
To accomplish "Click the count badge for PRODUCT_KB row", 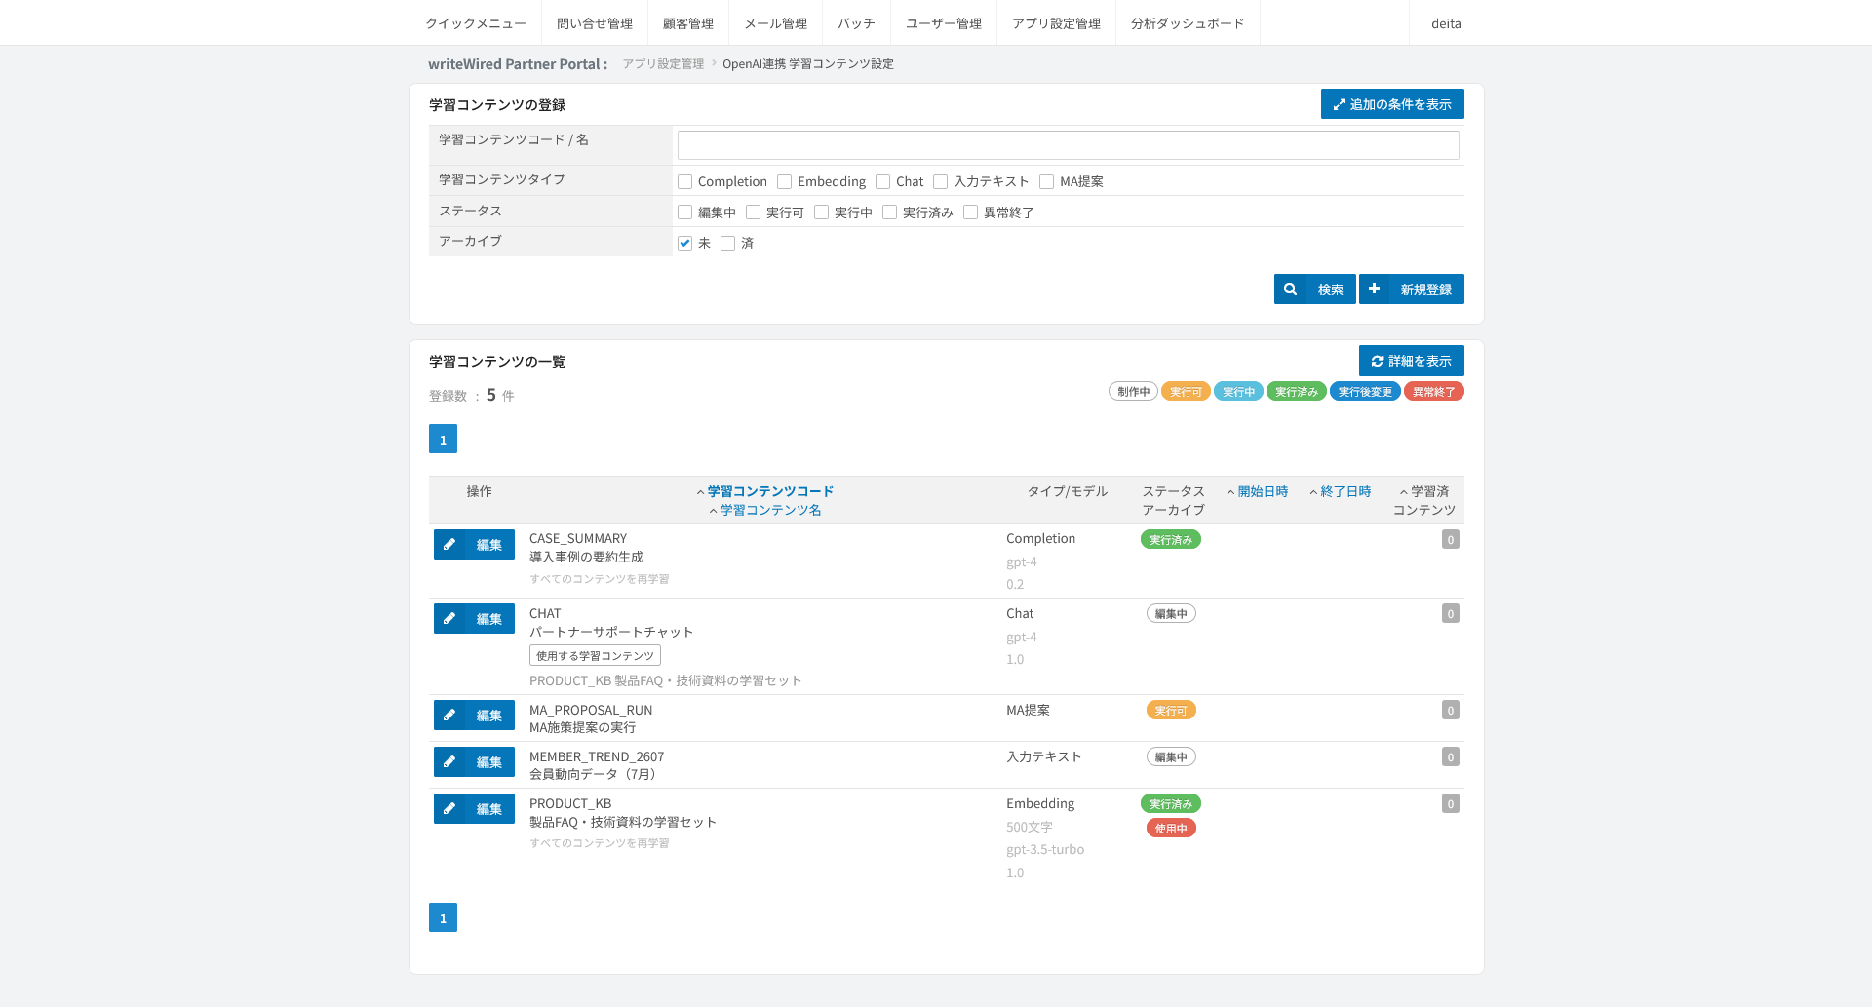I will [1451, 803].
